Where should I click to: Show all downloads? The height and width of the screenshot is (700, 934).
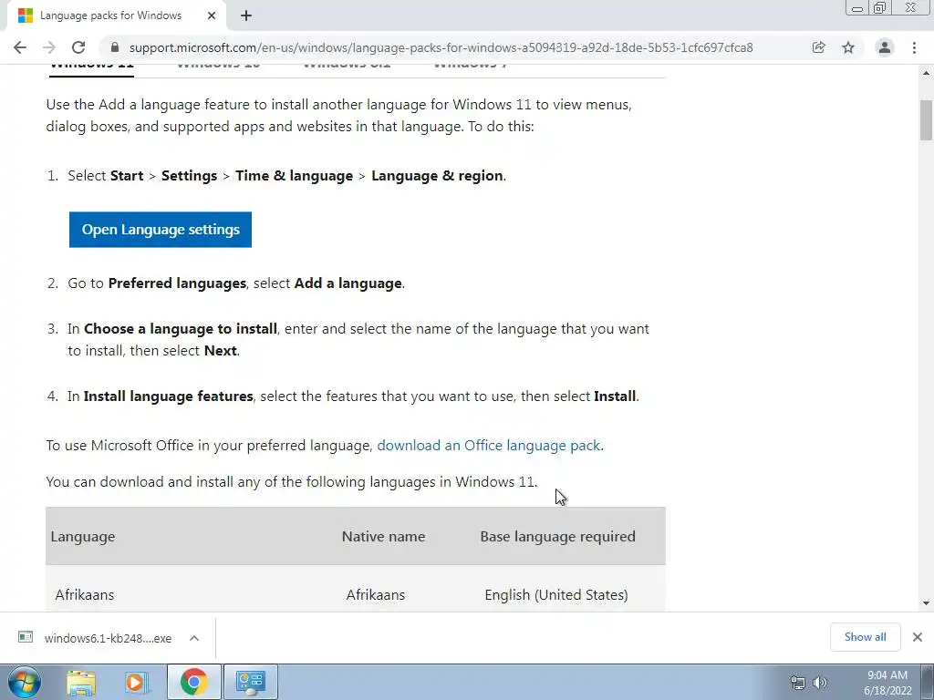pyautogui.click(x=865, y=637)
